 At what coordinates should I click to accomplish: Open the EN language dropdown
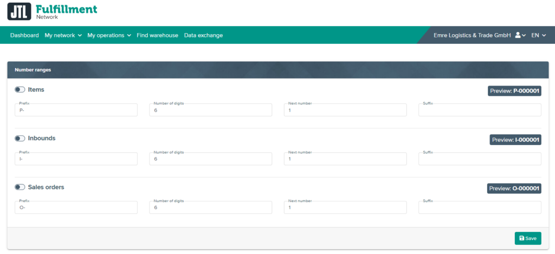[538, 35]
